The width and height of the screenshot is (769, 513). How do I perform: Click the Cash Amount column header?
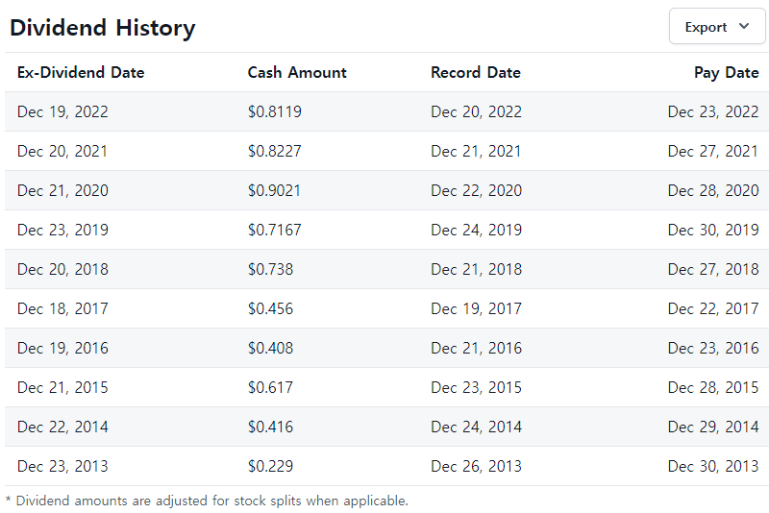(297, 72)
